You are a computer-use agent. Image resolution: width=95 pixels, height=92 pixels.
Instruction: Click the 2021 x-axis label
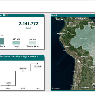click(x=38, y=88)
